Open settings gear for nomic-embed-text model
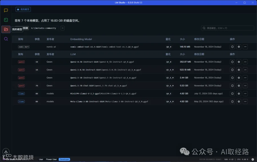 point(239,47)
